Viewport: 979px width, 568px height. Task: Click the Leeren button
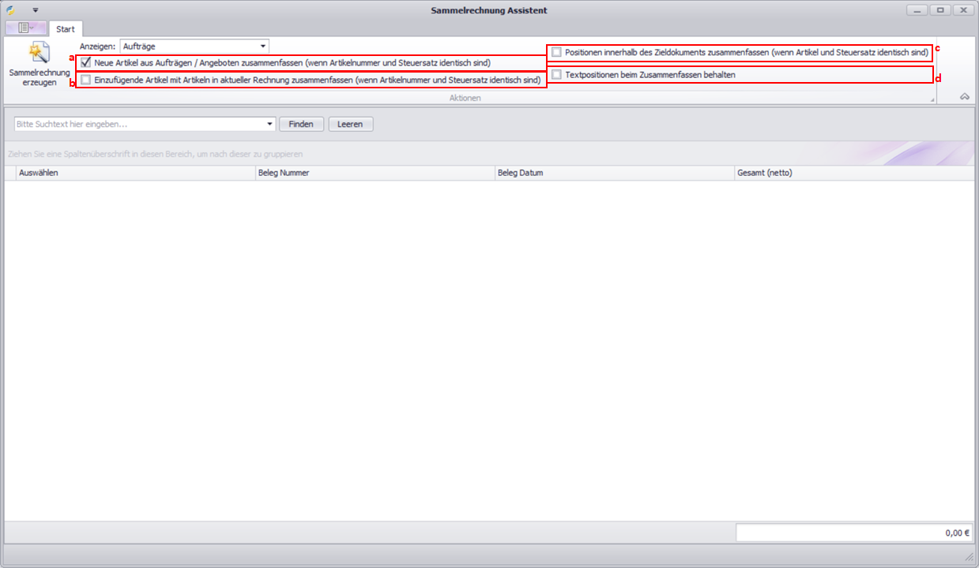click(350, 124)
